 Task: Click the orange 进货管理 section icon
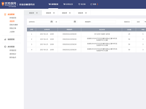coord(5,14)
